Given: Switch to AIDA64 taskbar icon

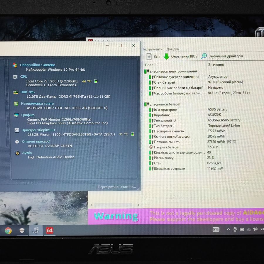Looking at the screenshot, I should click(50, 231).
